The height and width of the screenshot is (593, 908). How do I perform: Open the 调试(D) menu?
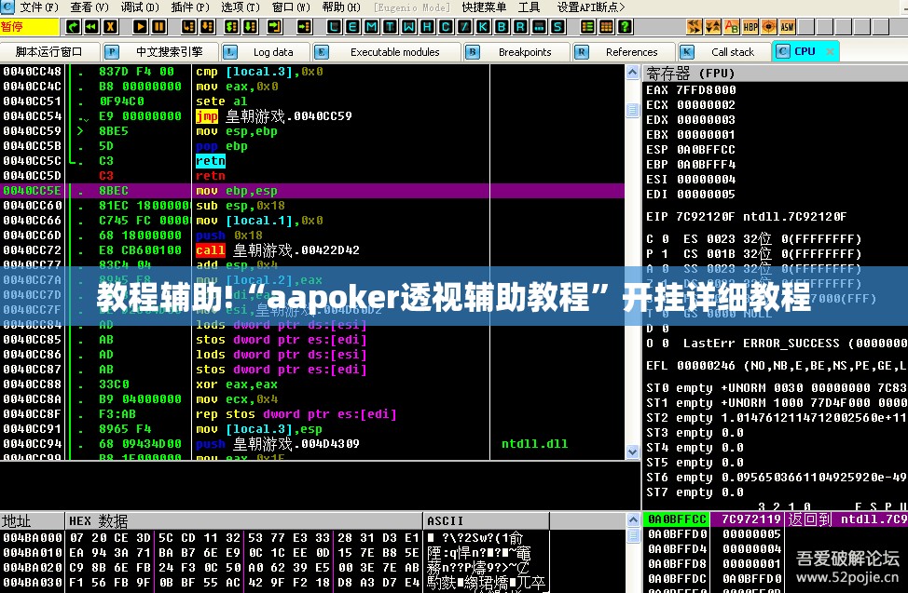coord(140,7)
